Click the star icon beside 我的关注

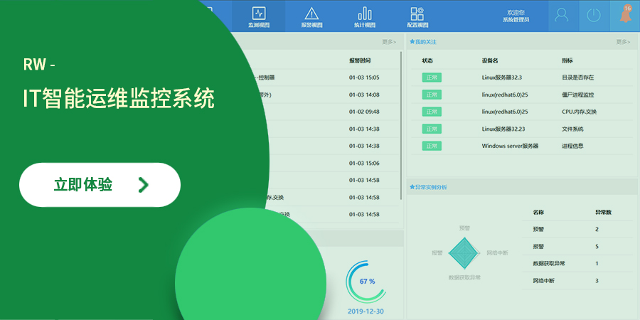[x=412, y=42]
